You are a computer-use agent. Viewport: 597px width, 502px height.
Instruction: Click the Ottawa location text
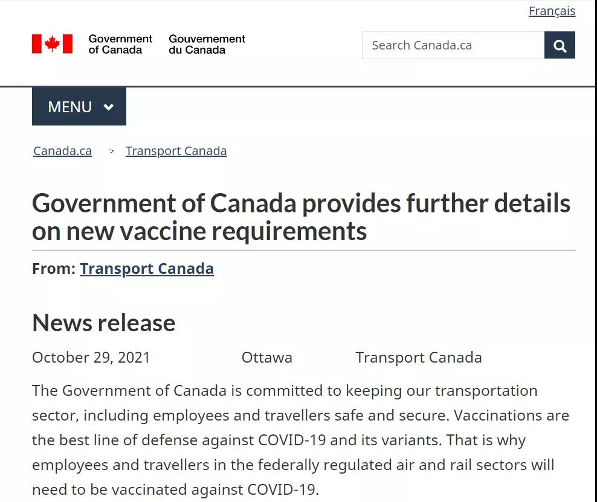pos(267,357)
